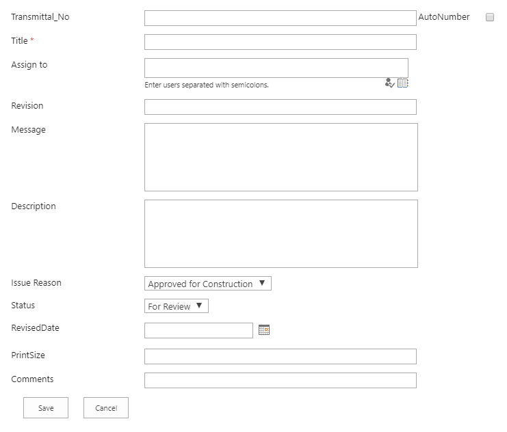Open the Issue Reason dropdown

pyautogui.click(x=208, y=284)
